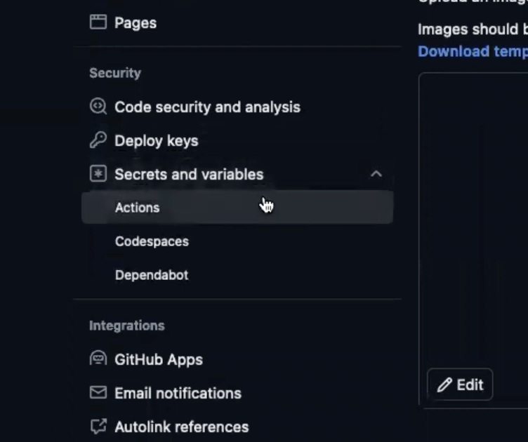Image resolution: width=528 pixels, height=442 pixels.
Task: Select Secrets and variables menu label
Action: pos(189,174)
